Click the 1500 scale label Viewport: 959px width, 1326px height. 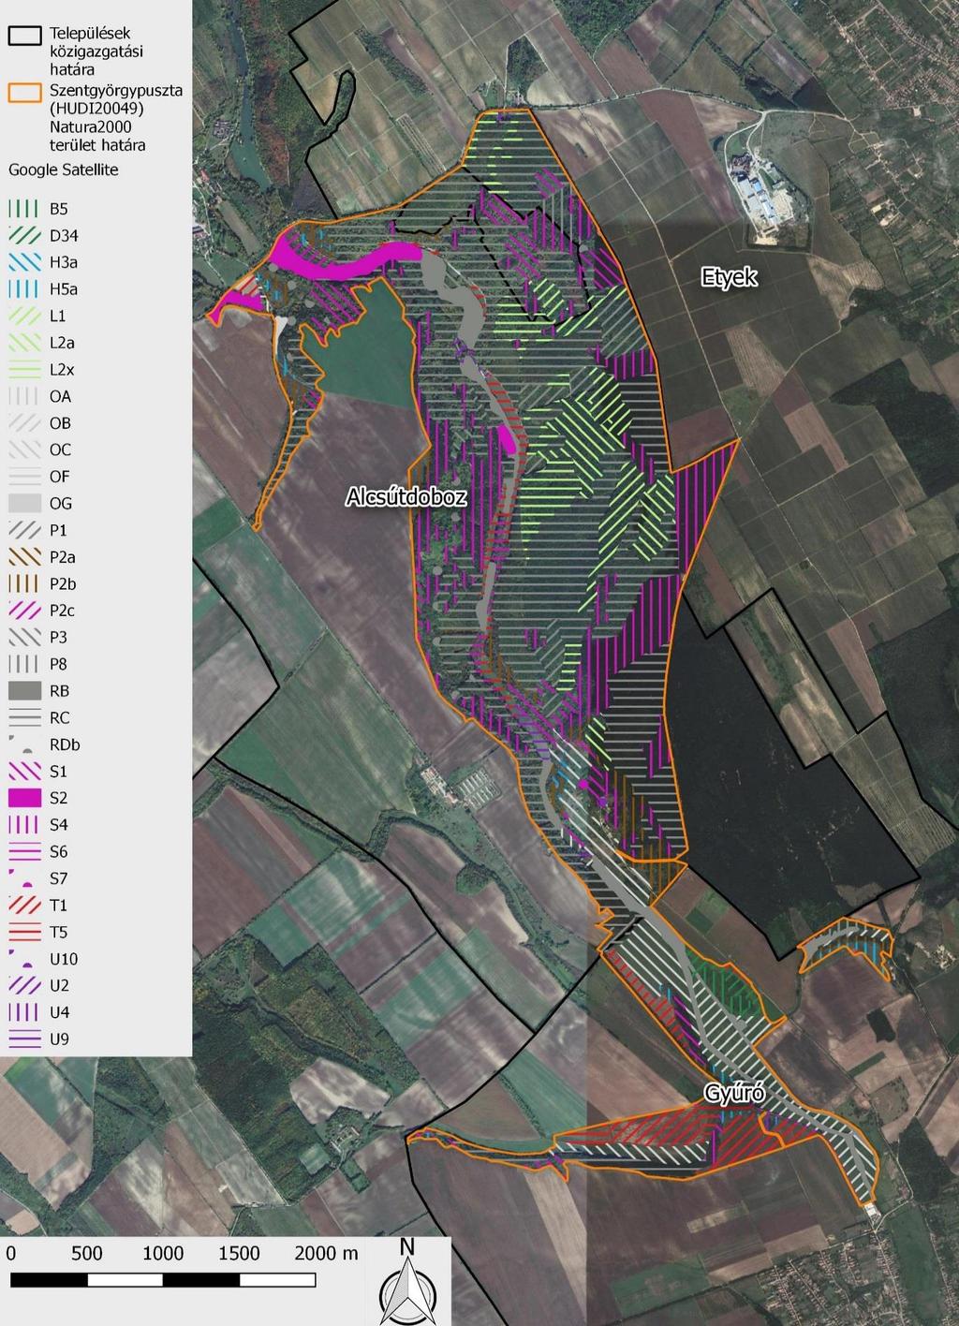pyautogui.click(x=239, y=1253)
